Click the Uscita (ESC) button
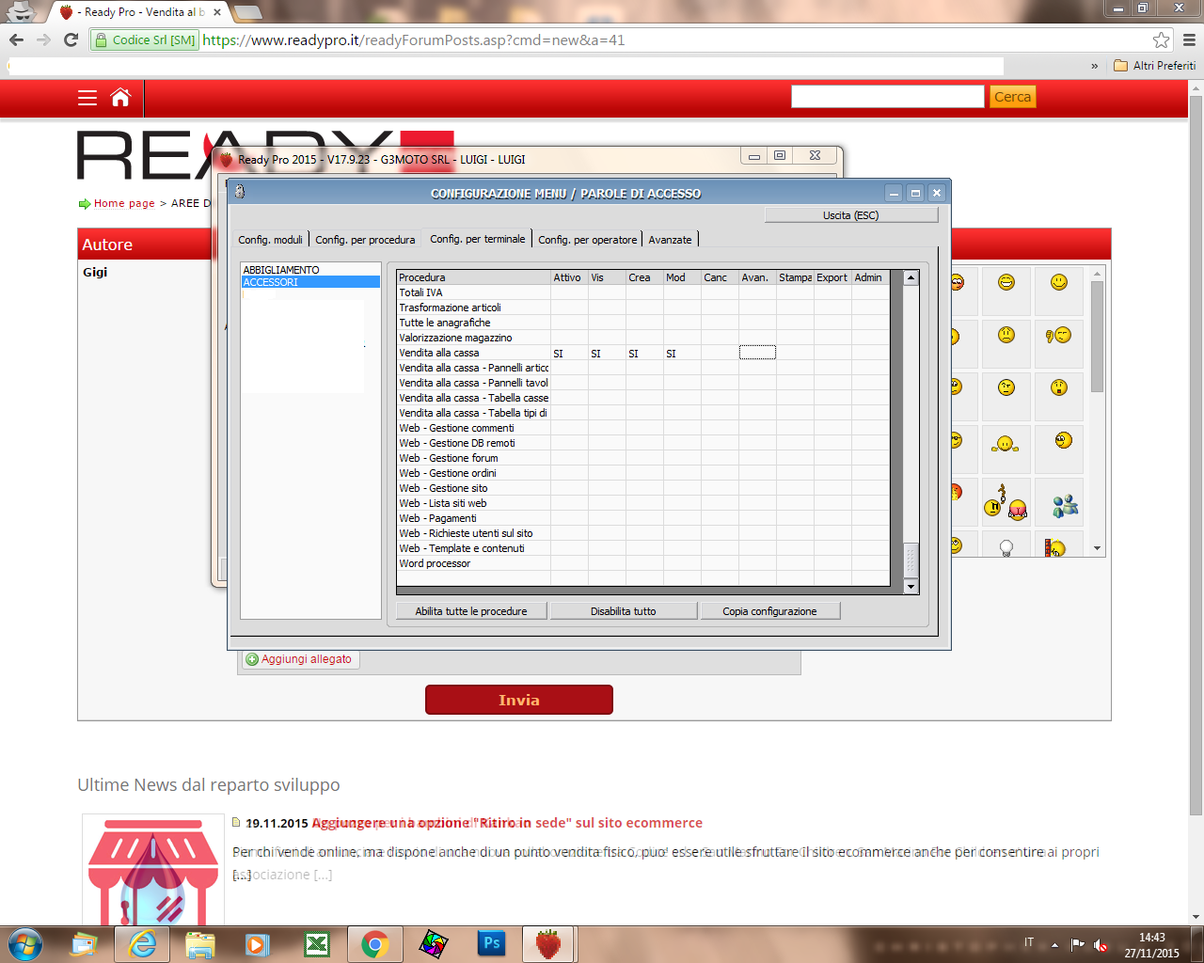 coord(851,215)
